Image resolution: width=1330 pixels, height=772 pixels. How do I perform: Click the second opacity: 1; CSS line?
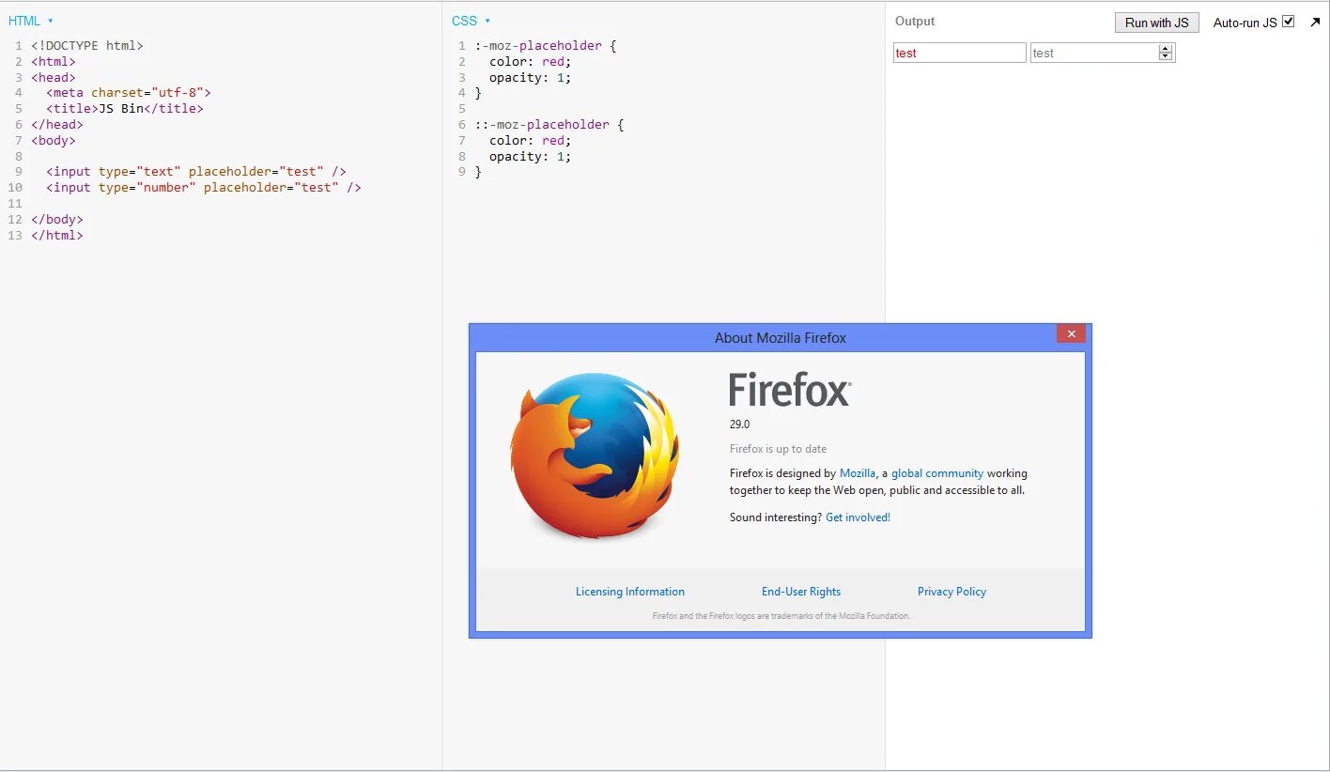click(531, 157)
